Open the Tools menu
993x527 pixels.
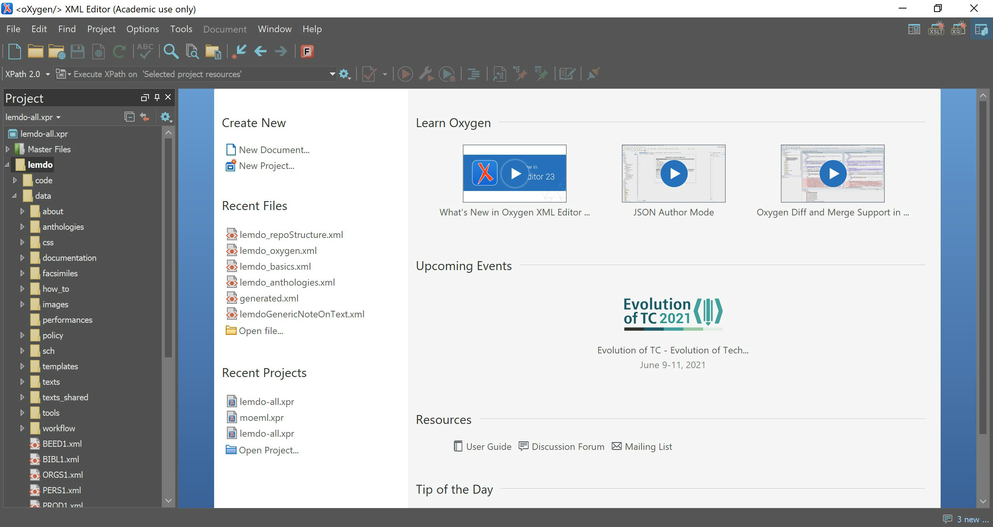[181, 29]
